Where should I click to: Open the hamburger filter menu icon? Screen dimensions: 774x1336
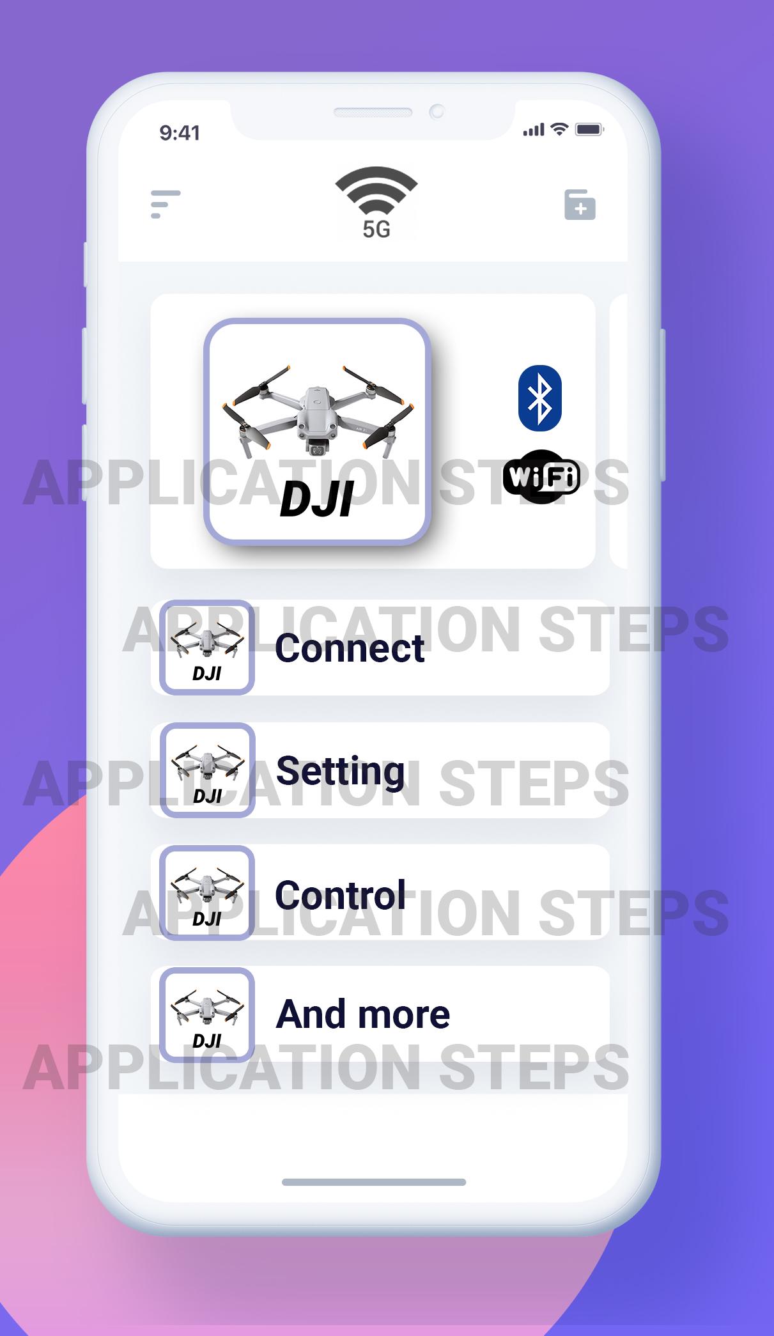166,204
